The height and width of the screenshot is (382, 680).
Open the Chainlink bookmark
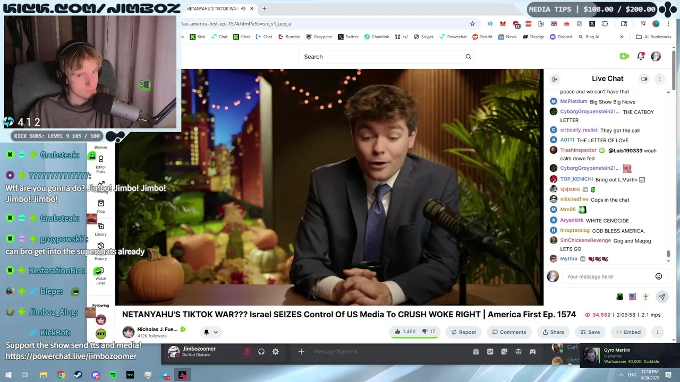coord(377,37)
